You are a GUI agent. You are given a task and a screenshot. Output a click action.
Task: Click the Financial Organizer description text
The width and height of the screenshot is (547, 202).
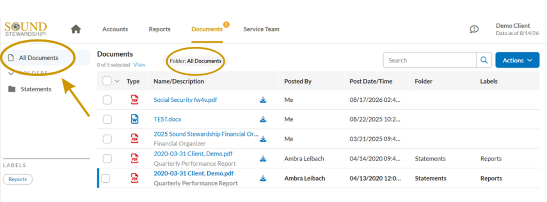[x=179, y=143]
